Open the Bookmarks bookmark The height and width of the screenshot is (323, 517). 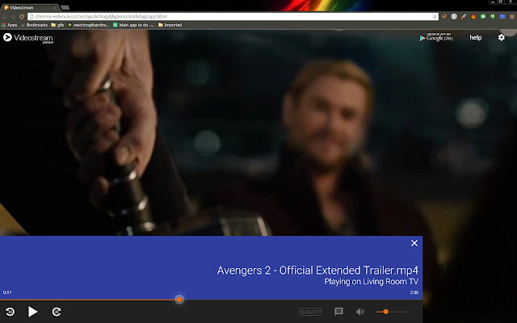click(34, 25)
